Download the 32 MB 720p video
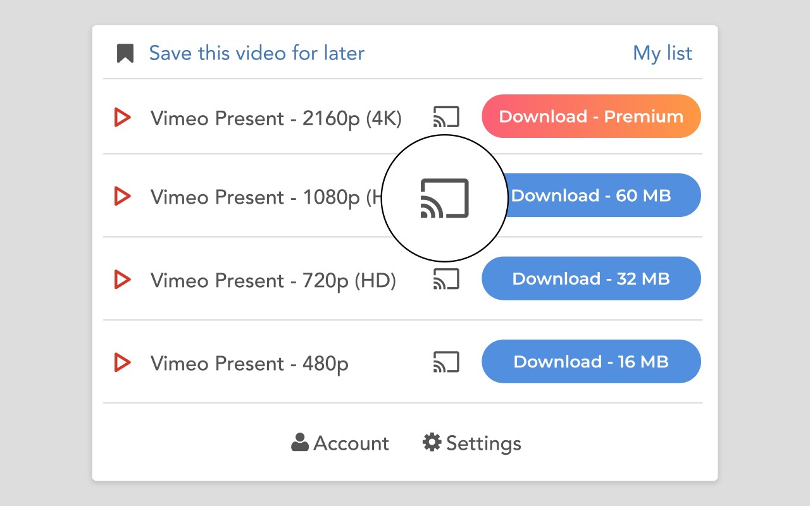 [x=591, y=279]
